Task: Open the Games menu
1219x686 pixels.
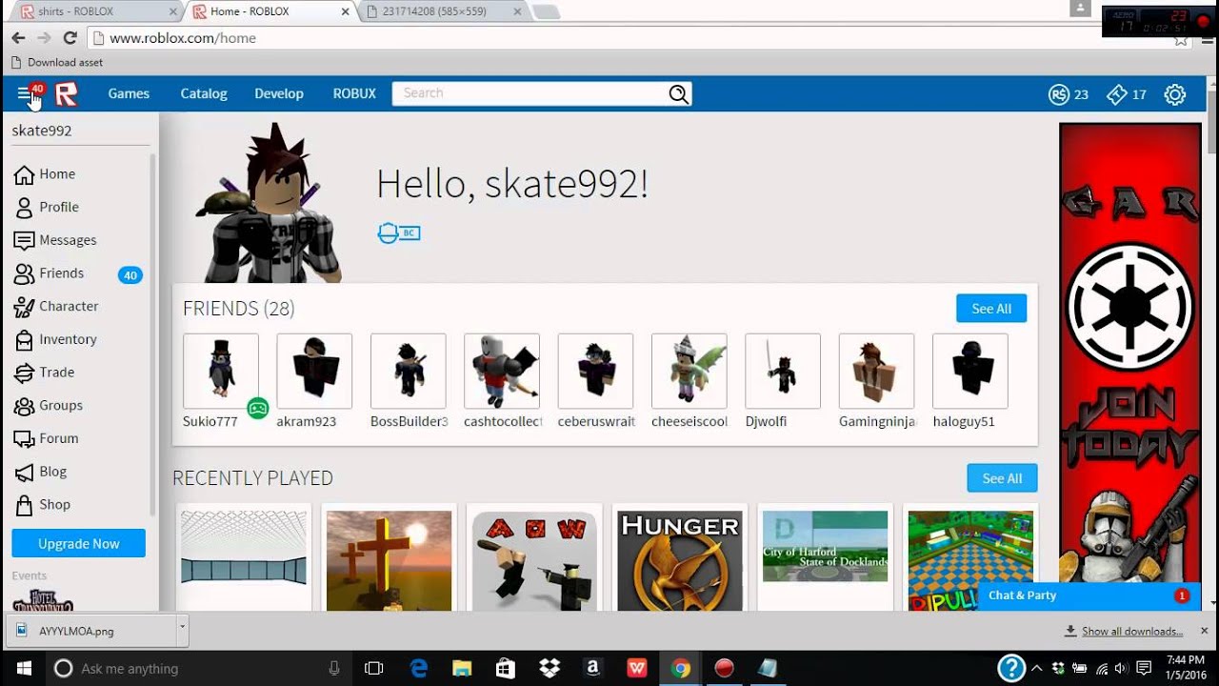Action: coord(129,93)
